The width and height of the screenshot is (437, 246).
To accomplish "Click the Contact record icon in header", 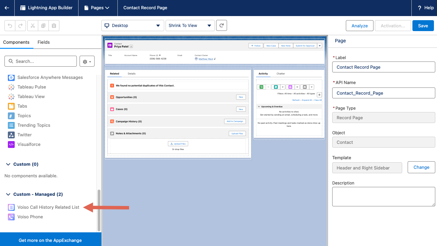I will (110, 45).
